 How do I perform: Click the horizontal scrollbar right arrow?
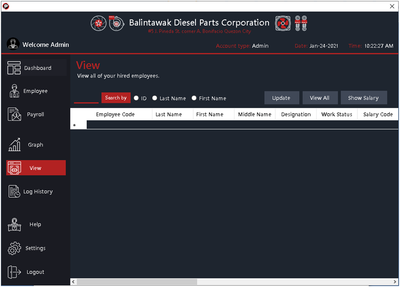[395, 281]
